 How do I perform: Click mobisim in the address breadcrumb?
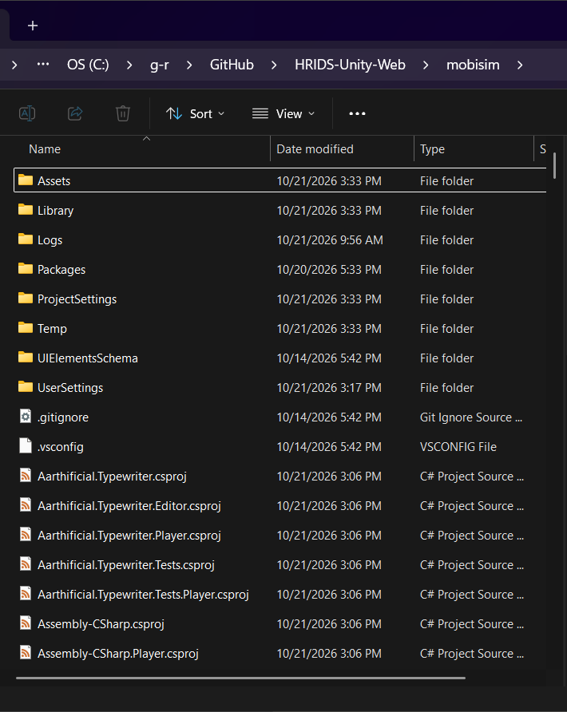473,65
